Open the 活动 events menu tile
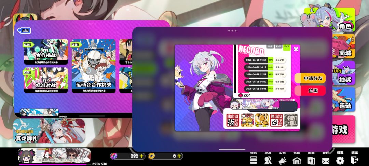The width and height of the screenshot is (369, 166). point(344,99)
